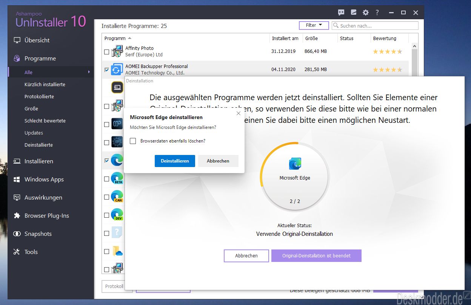Rate Affinity Photo with stars

(388, 51)
